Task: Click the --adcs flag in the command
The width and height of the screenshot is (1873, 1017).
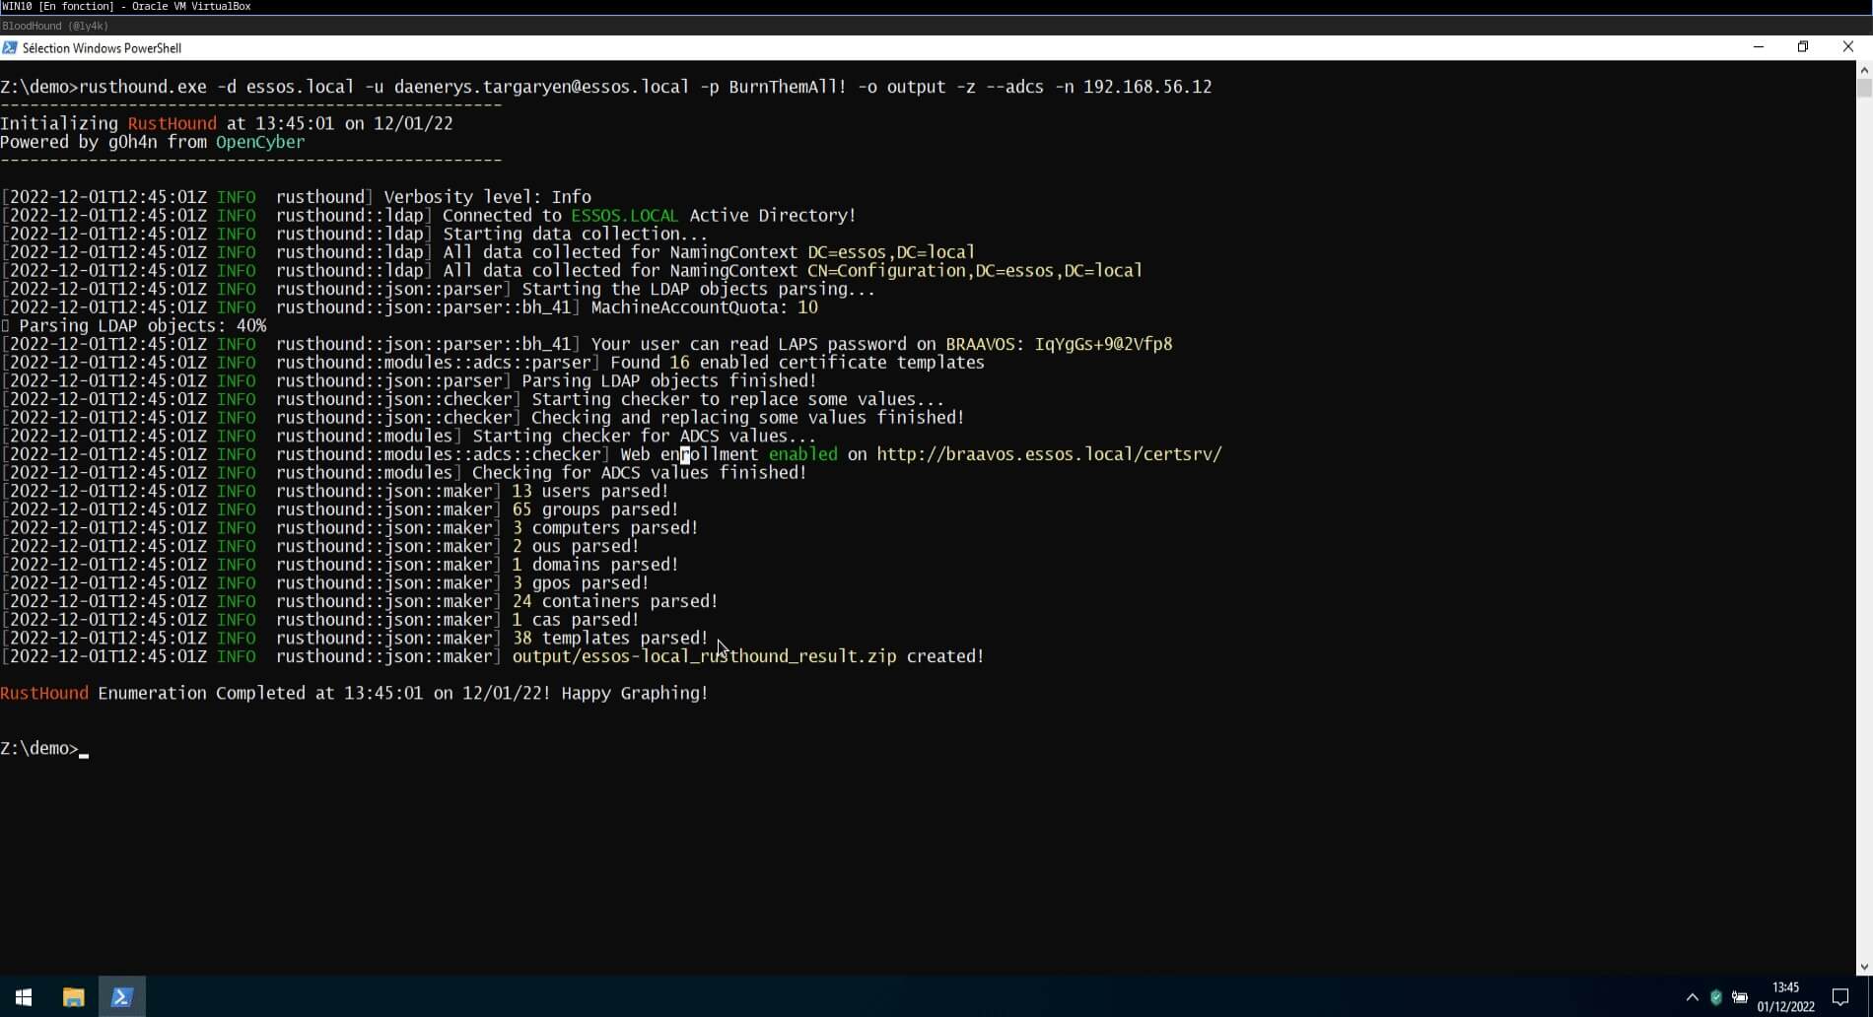Action: (1014, 87)
